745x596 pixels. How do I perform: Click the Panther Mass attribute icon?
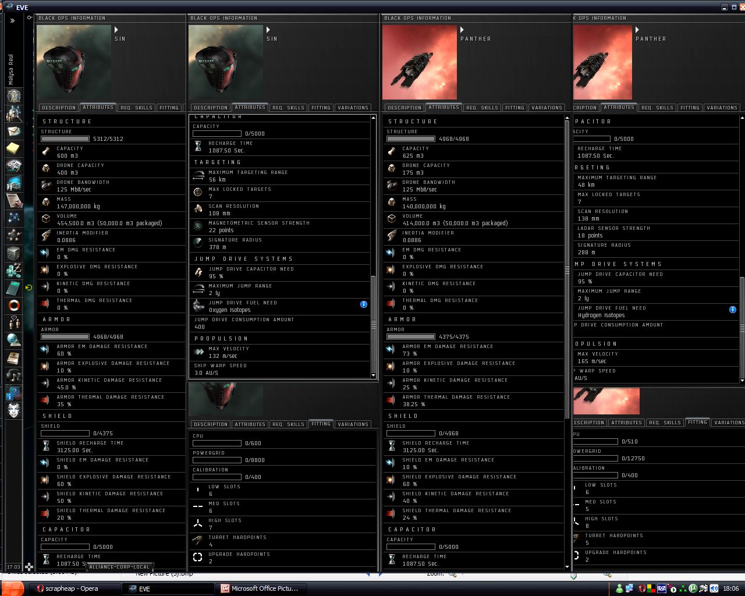[392, 203]
